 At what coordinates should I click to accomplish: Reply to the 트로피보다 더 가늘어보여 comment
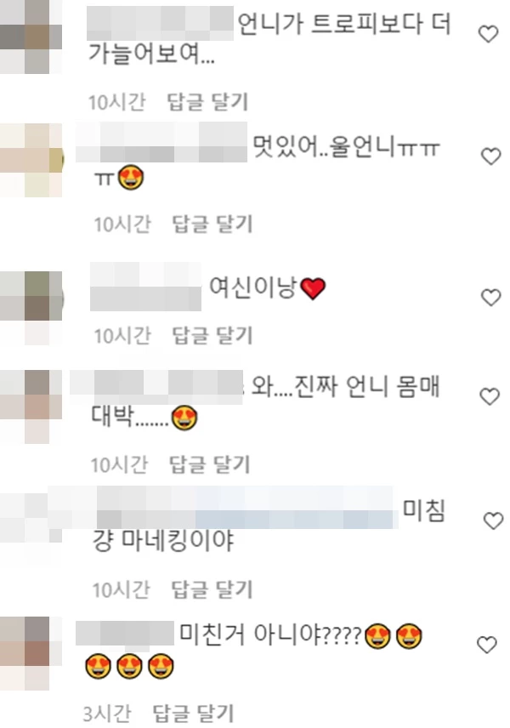207,102
